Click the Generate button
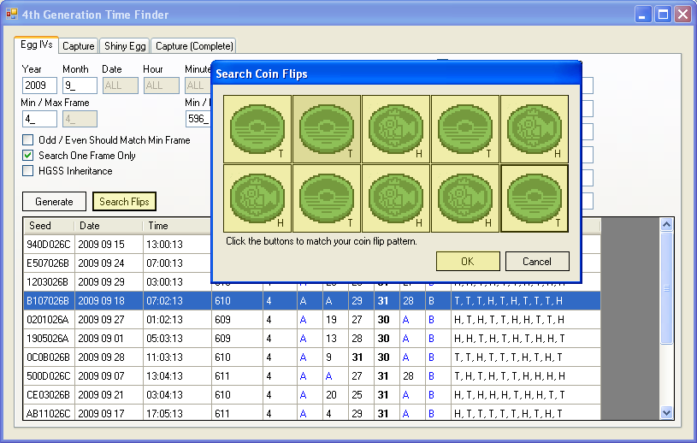Viewport: 697px width, 443px height. click(x=54, y=202)
